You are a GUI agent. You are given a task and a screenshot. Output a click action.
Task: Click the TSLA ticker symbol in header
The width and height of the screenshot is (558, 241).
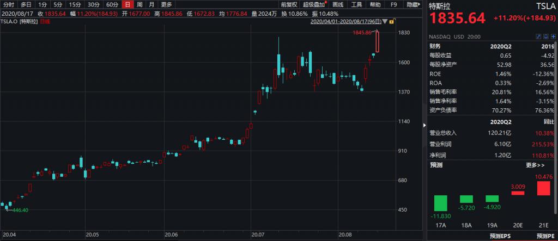tap(545, 6)
